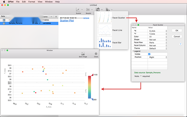Open the Format menu

click(x=31, y=2)
